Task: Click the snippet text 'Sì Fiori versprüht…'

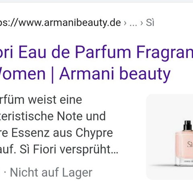Action: tap(69, 149)
